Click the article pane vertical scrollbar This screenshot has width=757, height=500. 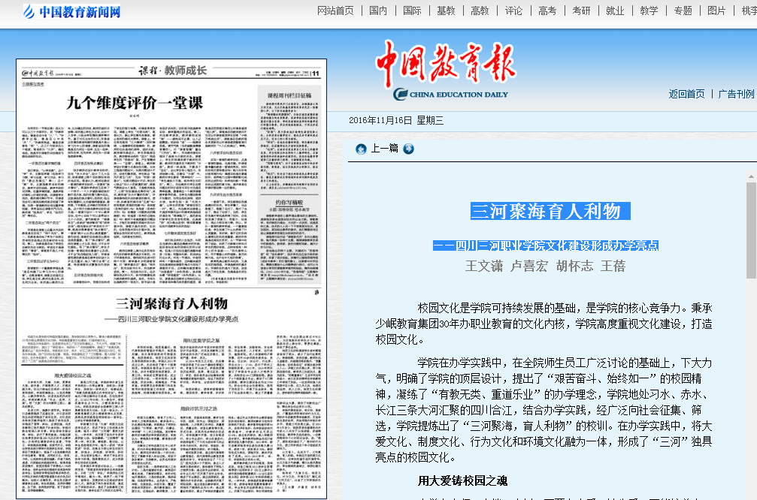[751, 338]
